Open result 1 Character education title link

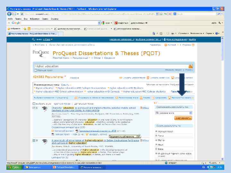tap(94, 109)
